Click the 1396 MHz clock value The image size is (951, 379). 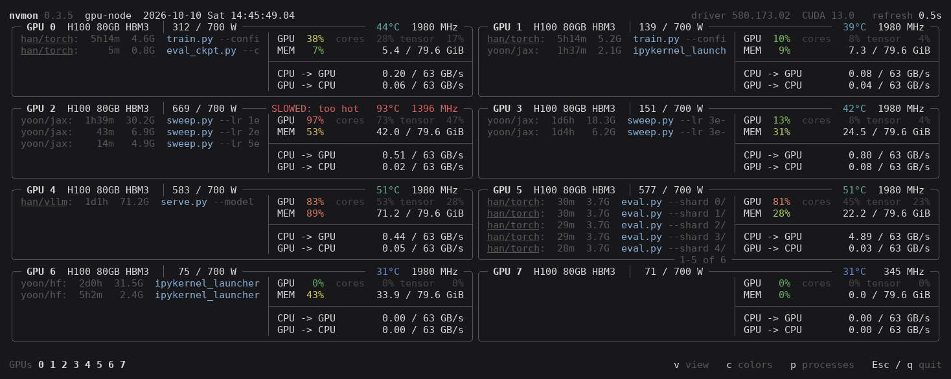435,109
